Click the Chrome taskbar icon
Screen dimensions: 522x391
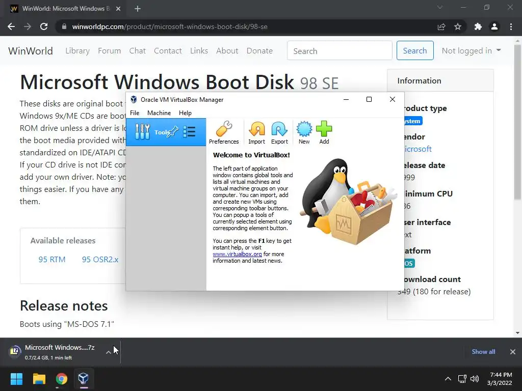coord(62,379)
